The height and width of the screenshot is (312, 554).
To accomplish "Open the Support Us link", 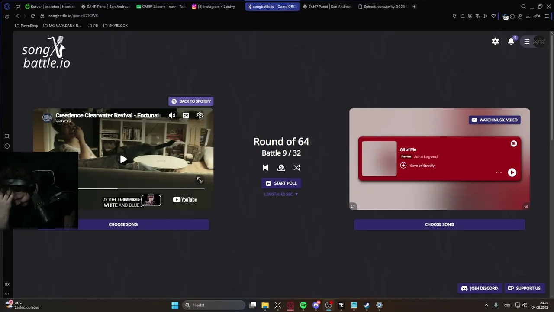I will (524, 289).
